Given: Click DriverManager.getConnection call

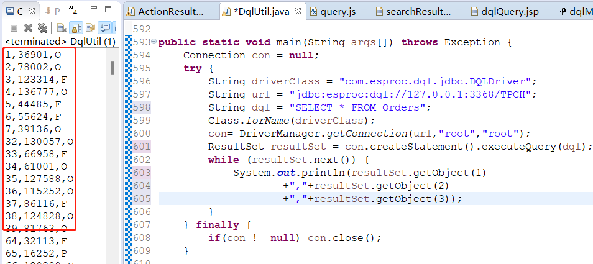Looking at the screenshot, I should click(385, 134).
